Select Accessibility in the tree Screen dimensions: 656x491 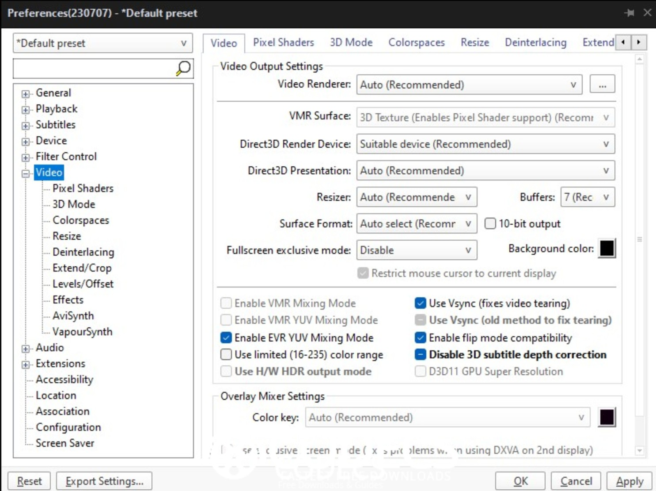tap(64, 379)
